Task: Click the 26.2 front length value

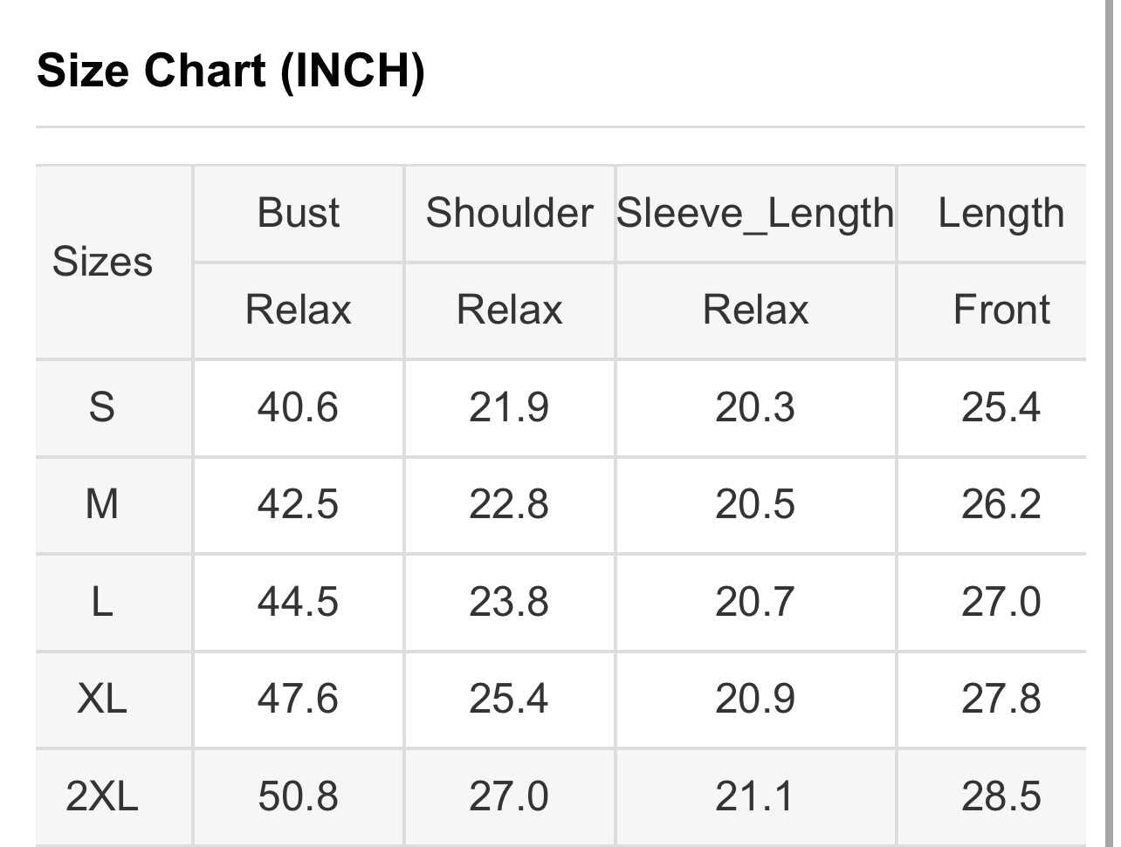Action: tap(1001, 504)
